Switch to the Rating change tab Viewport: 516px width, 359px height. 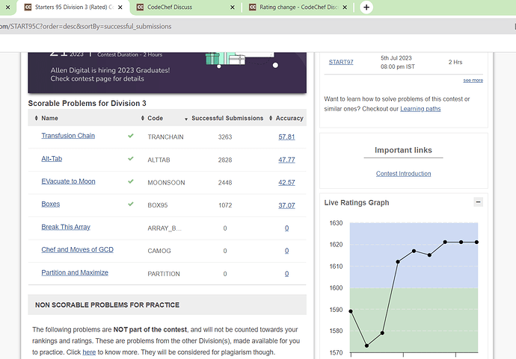click(x=298, y=7)
